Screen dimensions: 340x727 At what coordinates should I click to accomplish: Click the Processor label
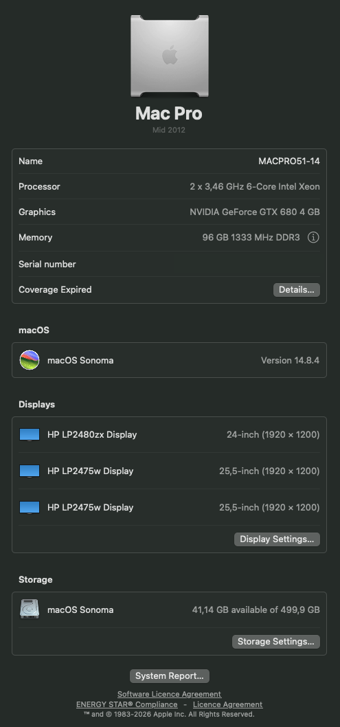39,186
